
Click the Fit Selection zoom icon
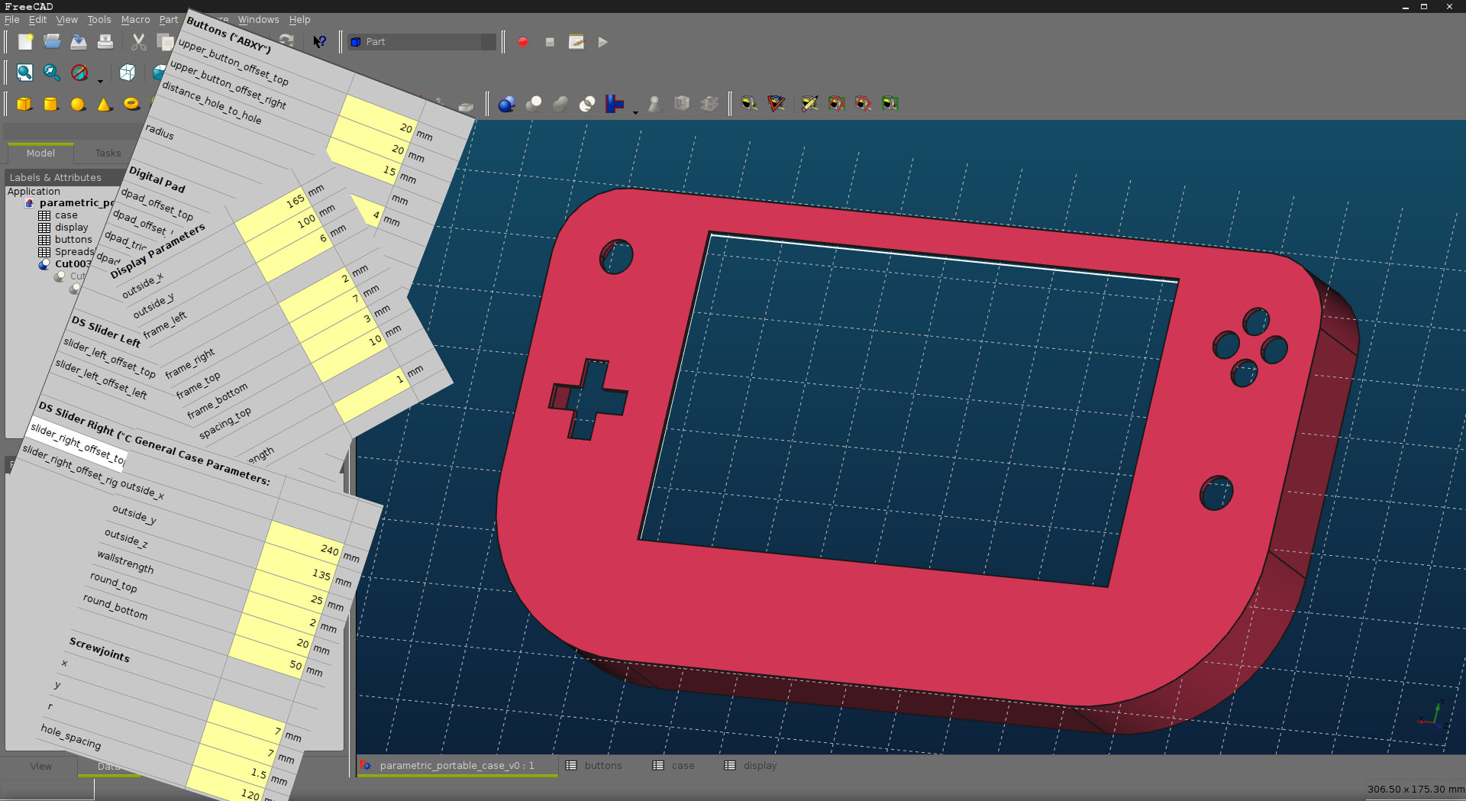(52, 73)
